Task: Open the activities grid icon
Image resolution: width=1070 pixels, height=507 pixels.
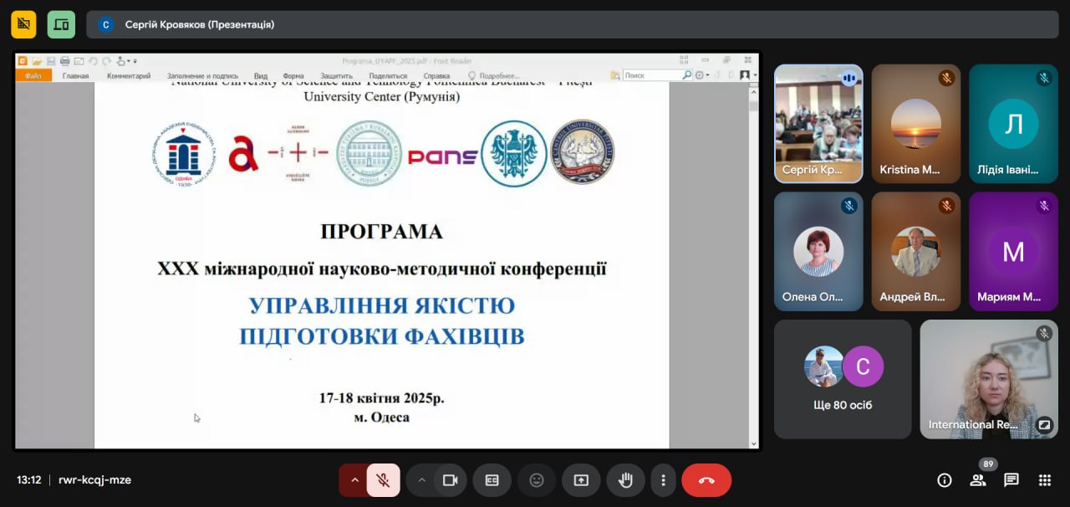Action: pos(1044,480)
